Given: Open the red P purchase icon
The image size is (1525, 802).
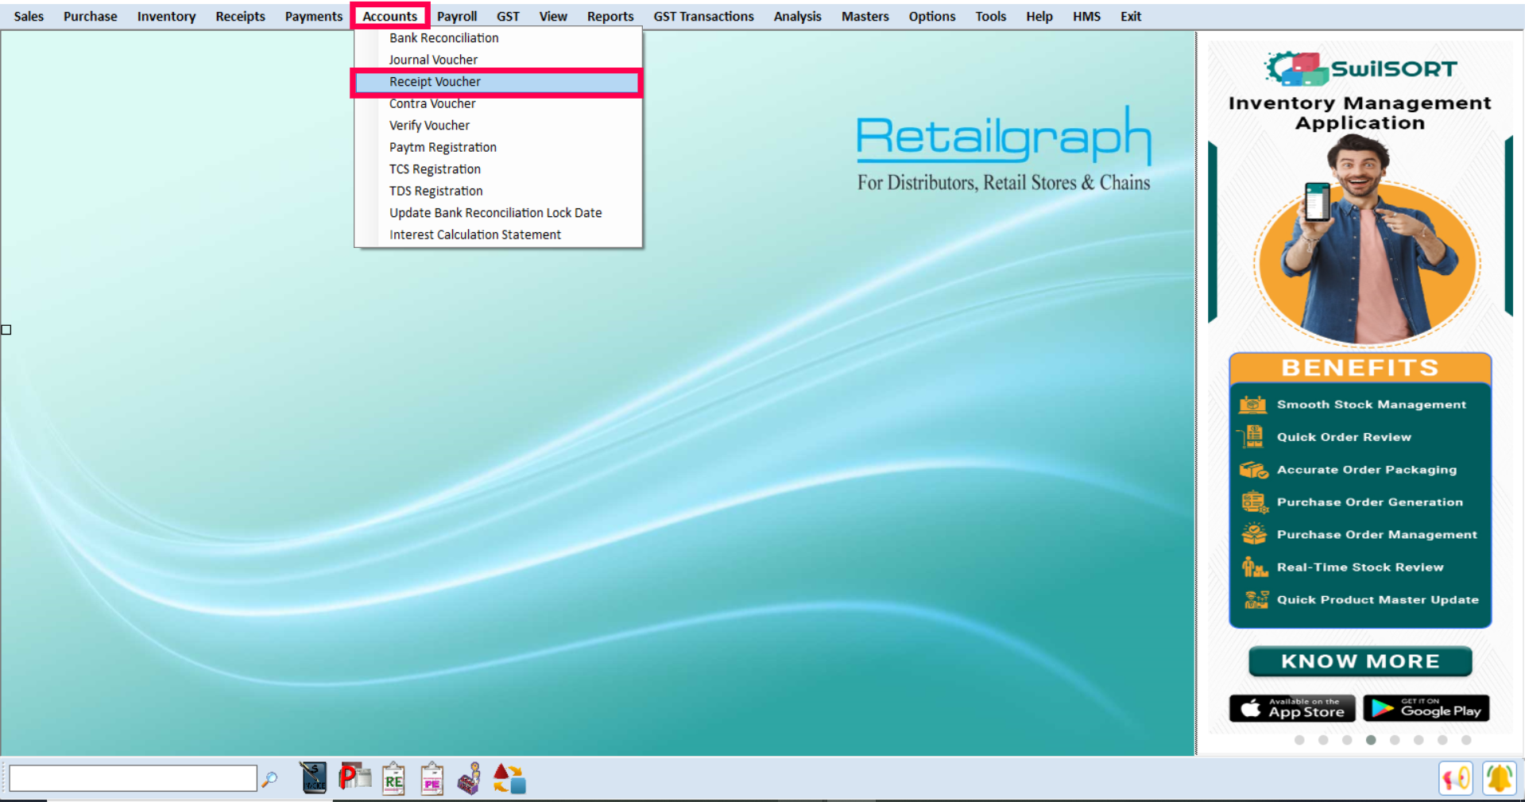Looking at the screenshot, I should 354,777.
